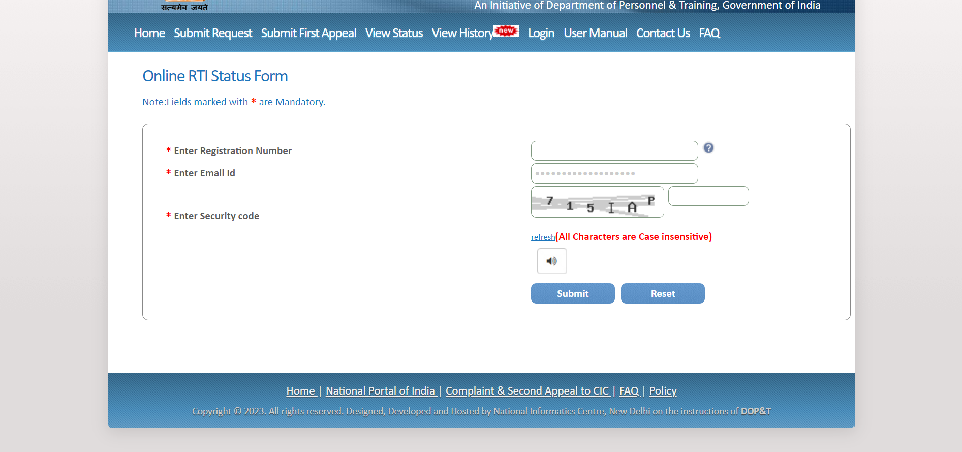Screen dimensions: 962x452
Task: Go to Submit First Appeal page
Action: click(308, 33)
